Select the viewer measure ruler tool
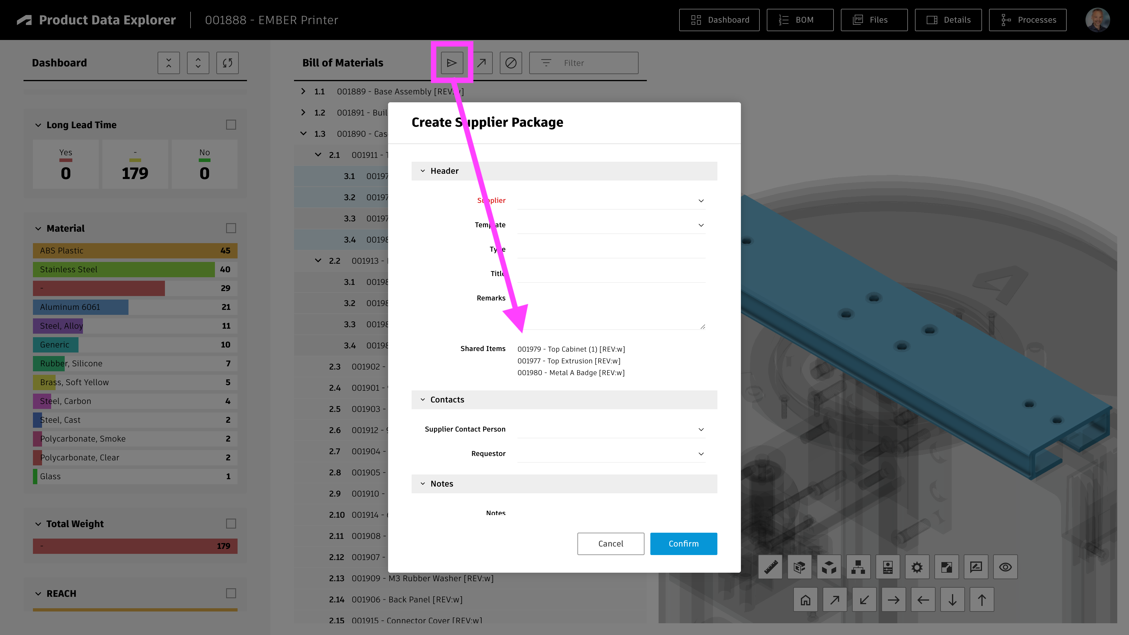1129x635 pixels. coord(770,567)
